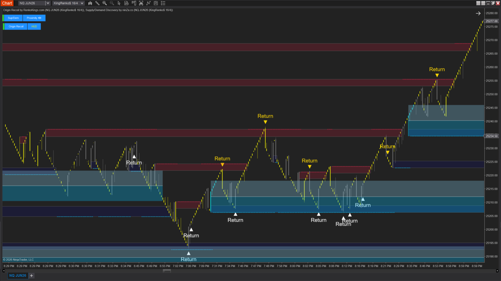Image resolution: width=501 pixels, height=281 pixels.
Task: Click the zoom out magnifier icon
Action: [112, 3]
